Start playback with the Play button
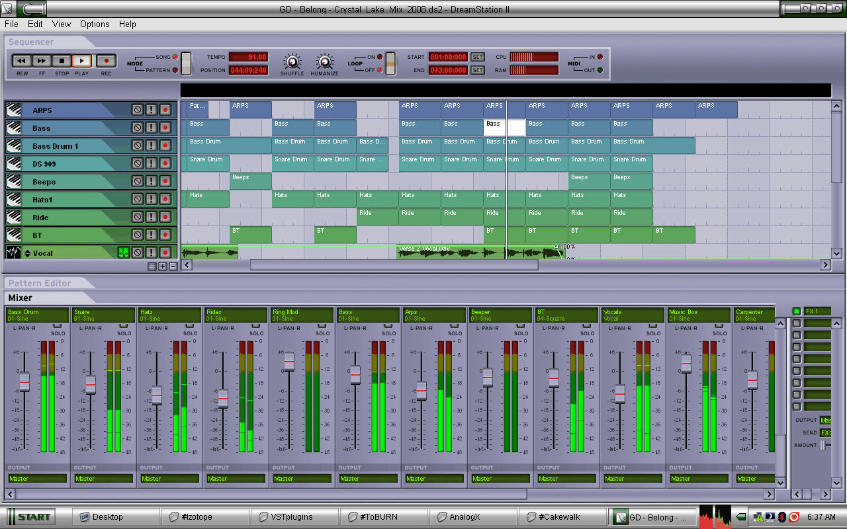 pyautogui.click(x=81, y=61)
